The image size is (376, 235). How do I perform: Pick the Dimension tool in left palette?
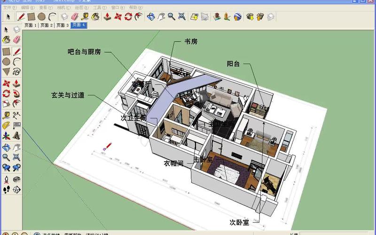point(16,115)
